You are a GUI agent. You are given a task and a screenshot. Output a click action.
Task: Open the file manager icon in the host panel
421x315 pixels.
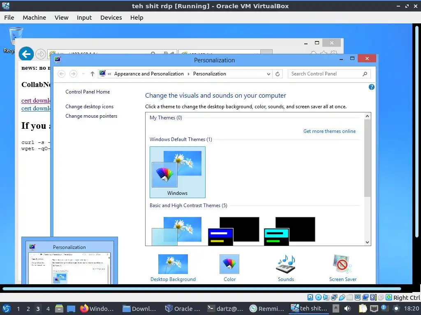point(59,308)
